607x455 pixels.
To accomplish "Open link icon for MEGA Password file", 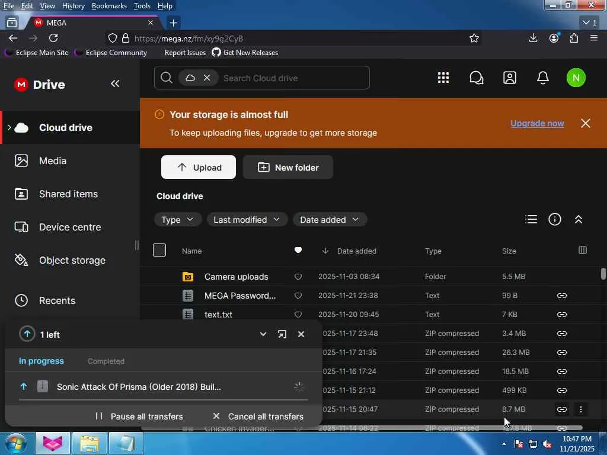I will 562,296.
